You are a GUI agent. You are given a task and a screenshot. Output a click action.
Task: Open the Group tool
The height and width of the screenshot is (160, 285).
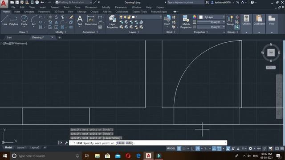[230, 20]
